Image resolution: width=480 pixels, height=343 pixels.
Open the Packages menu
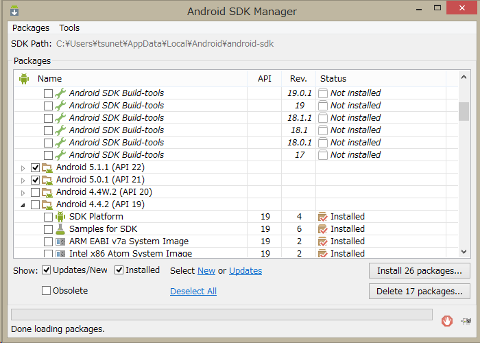(x=31, y=28)
